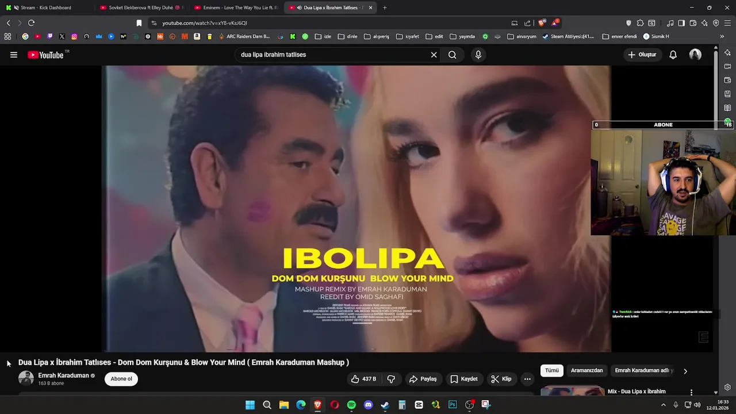Select the Emrah Karaduman adlı chip
This screenshot has width=736, height=414.
point(643,371)
